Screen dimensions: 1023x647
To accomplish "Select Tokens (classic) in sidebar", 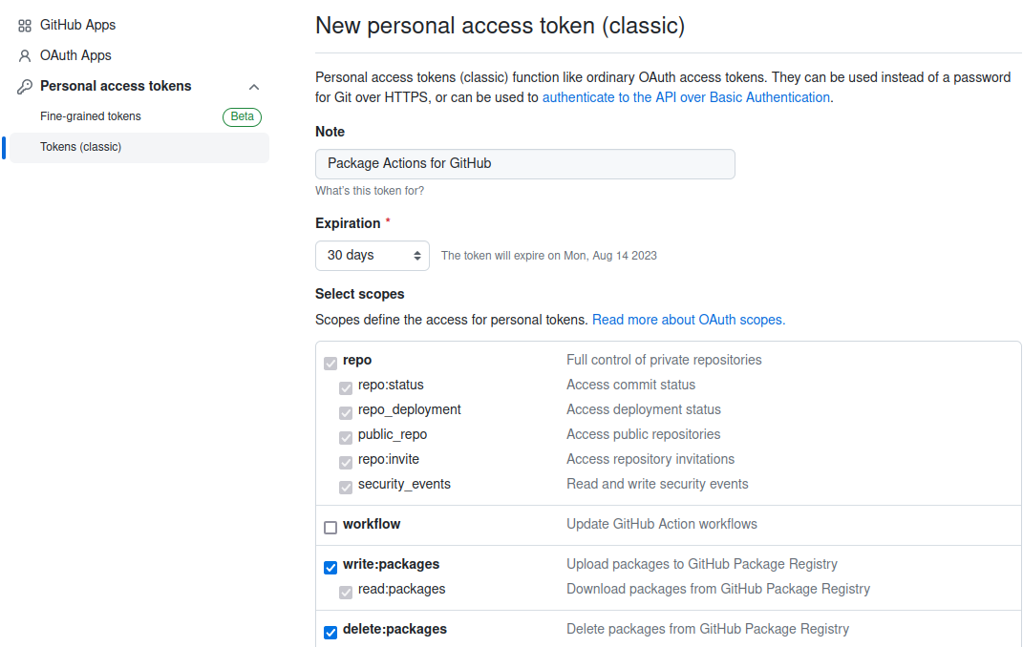I will [x=81, y=147].
